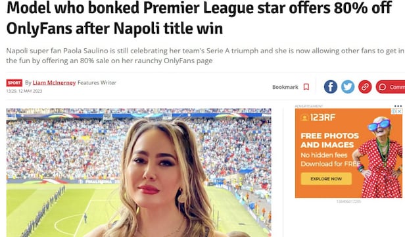Open the stadium selfie article image
The width and height of the screenshot is (405, 237).
(139, 172)
